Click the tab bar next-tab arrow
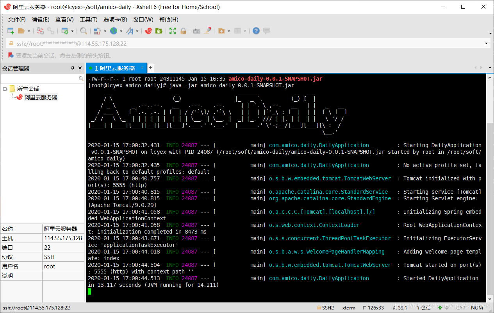 pos(481,68)
